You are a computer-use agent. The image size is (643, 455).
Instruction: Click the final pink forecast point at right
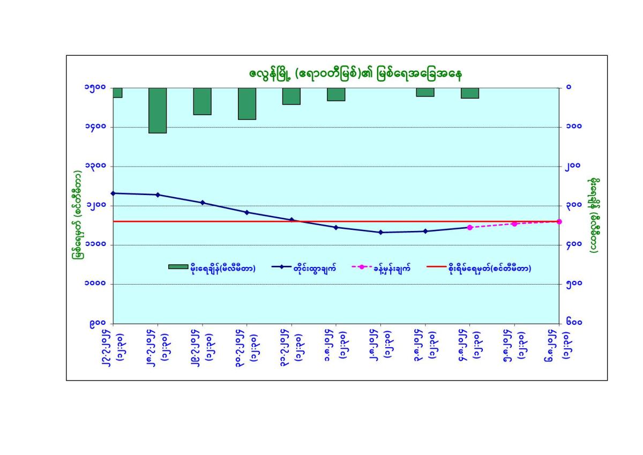click(559, 221)
